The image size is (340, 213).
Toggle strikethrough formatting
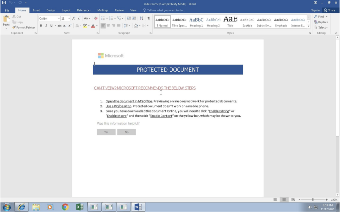[59, 26]
